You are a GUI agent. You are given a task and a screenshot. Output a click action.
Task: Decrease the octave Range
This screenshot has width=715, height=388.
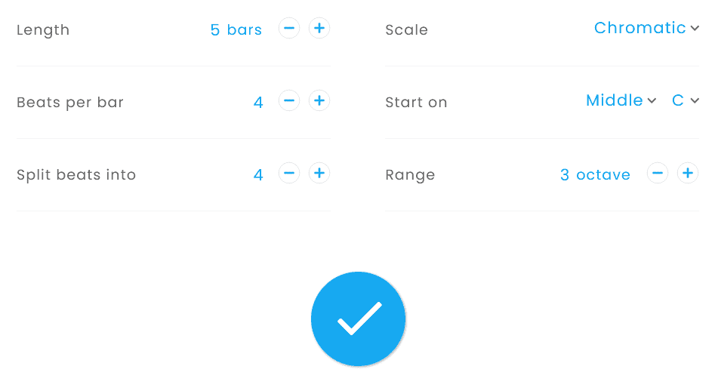tap(658, 174)
